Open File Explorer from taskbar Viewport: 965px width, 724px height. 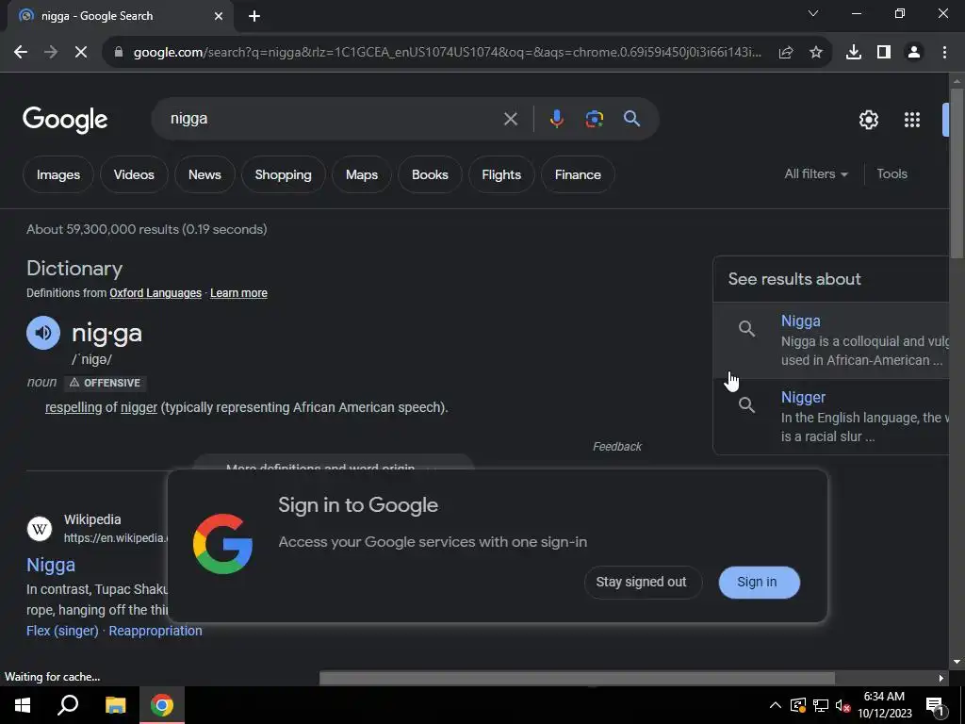point(115,705)
